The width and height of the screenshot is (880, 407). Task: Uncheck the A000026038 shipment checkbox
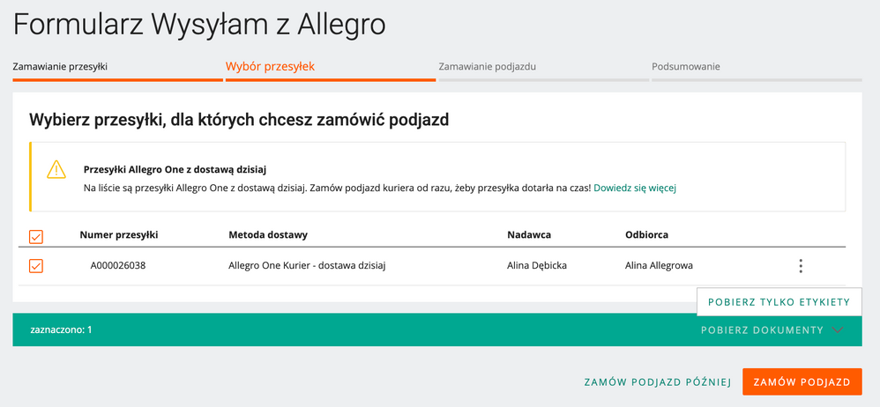pos(36,266)
